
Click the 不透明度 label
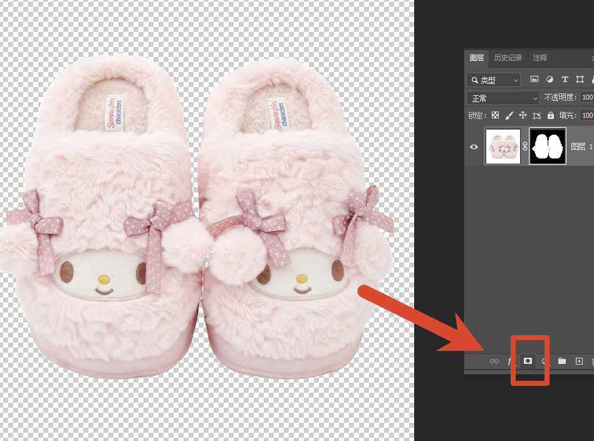pyautogui.click(x=560, y=97)
